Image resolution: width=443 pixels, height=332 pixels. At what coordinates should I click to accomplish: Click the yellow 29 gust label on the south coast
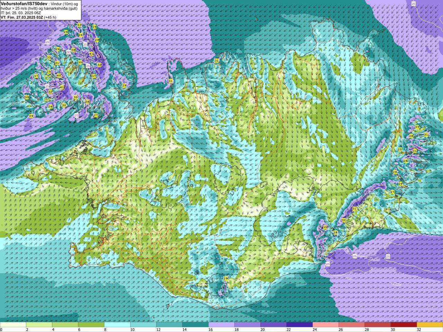click(226, 278)
